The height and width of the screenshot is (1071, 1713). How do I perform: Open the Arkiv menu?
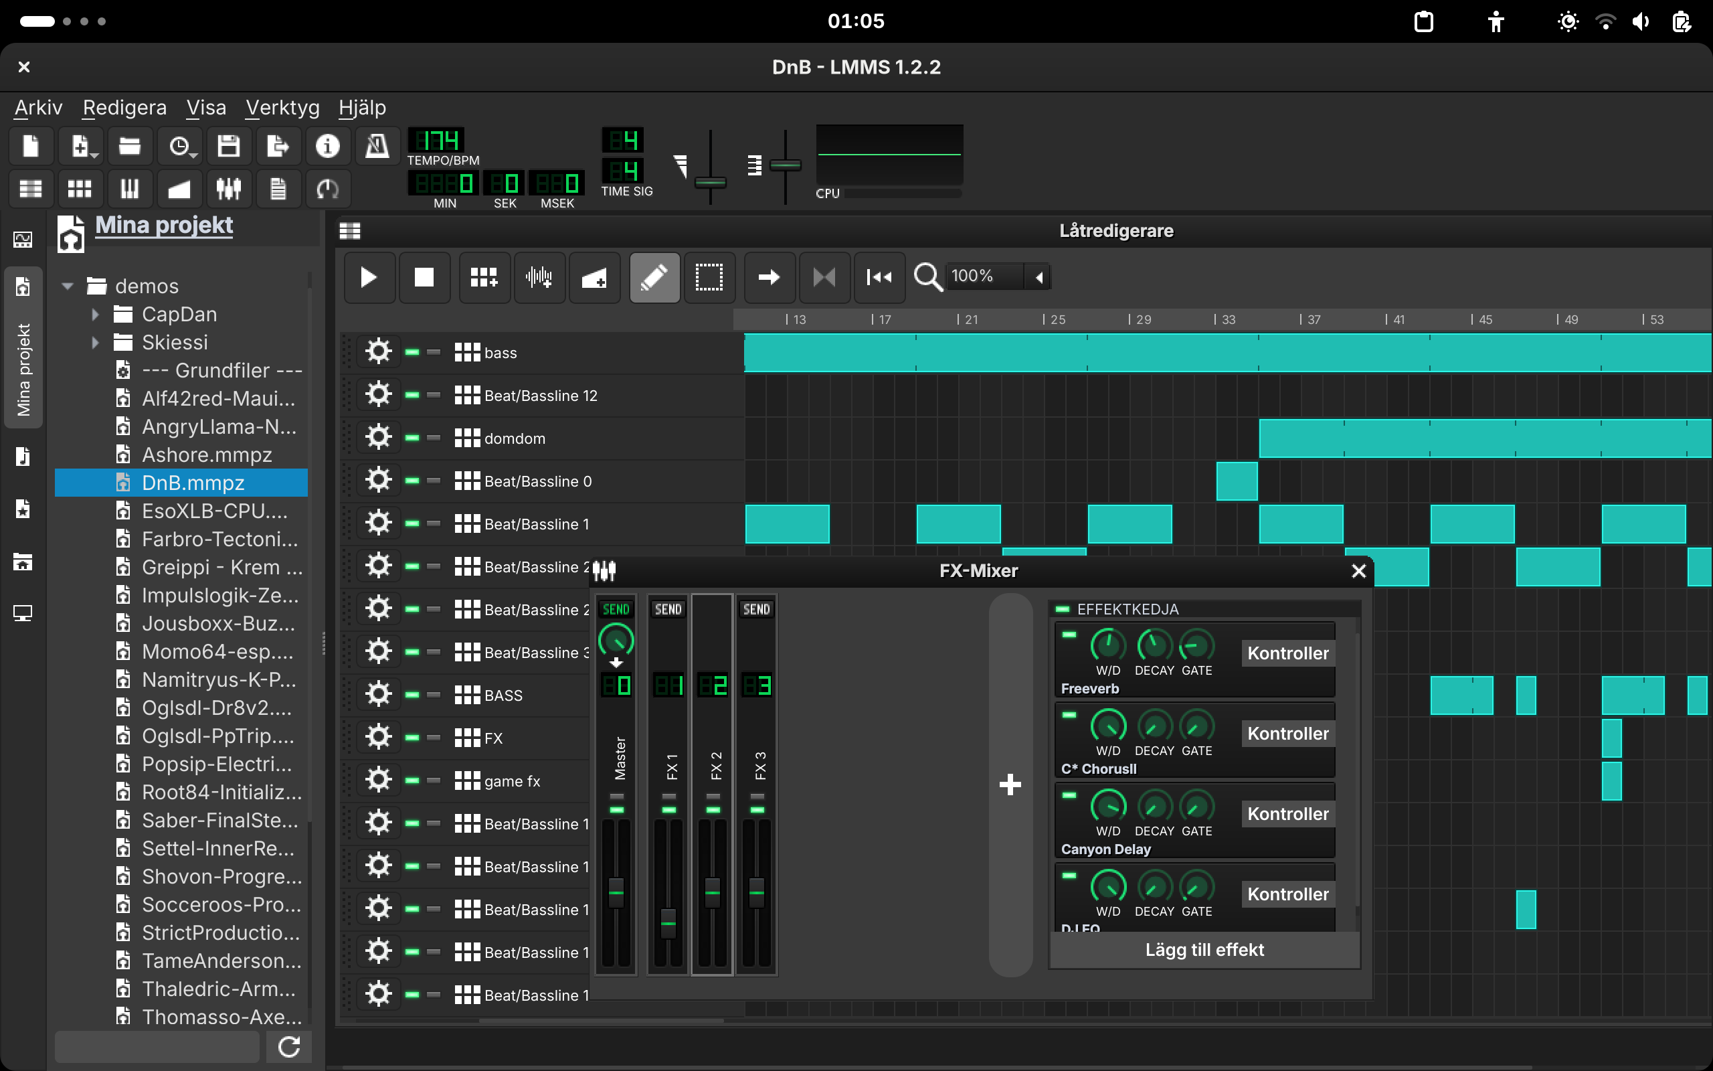pyautogui.click(x=38, y=108)
